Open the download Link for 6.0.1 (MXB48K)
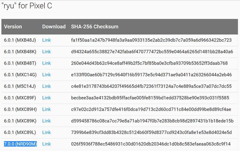 46,52
